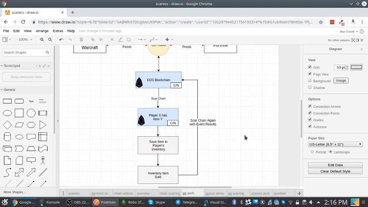The width and height of the screenshot is (368, 207).
Task: Click the zoom out magnifier icon
Action: 50,40
